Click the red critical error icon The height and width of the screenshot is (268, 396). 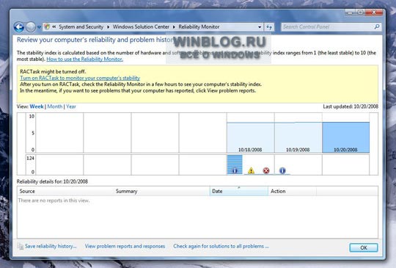pos(266,170)
